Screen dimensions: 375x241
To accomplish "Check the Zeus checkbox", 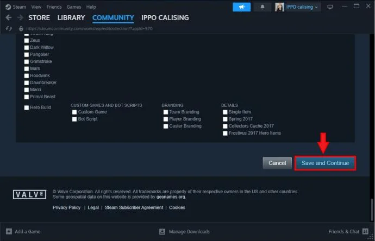I will tap(27, 41).
